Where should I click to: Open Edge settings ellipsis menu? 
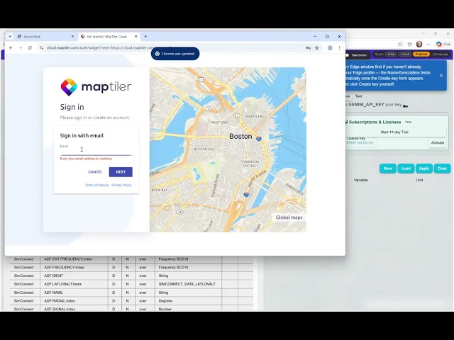[x=428, y=44]
